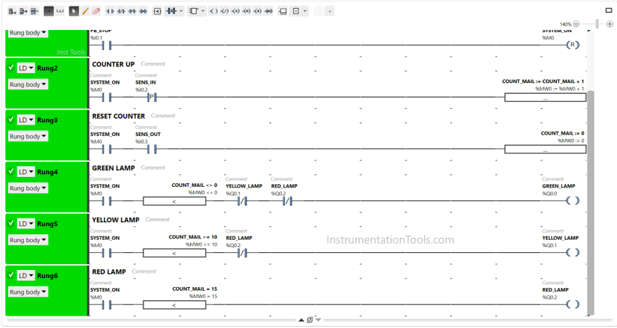Open the LD language dropdown for Rung6
Screen dimensions: 617x328
point(26,276)
